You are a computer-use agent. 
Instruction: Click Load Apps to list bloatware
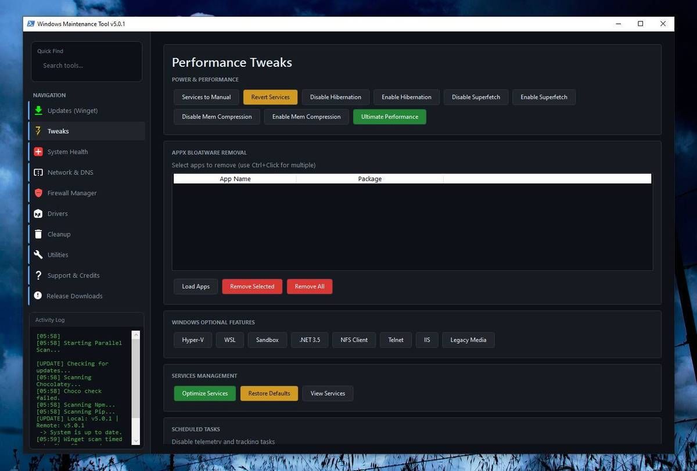(195, 286)
